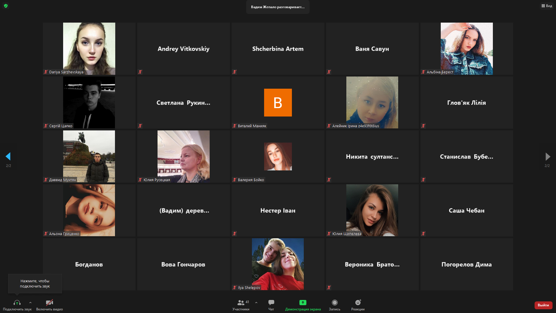Click the orange В avatar of Виталий Маниак
This screenshot has width=556, height=313.
tap(278, 103)
